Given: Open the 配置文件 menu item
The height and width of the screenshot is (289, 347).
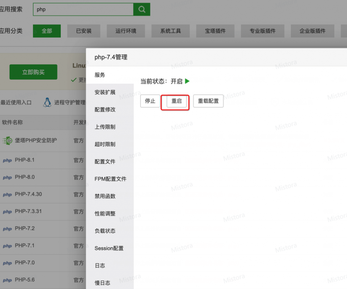Looking at the screenshot, I should pyautogui.click(x=110, y=161).
